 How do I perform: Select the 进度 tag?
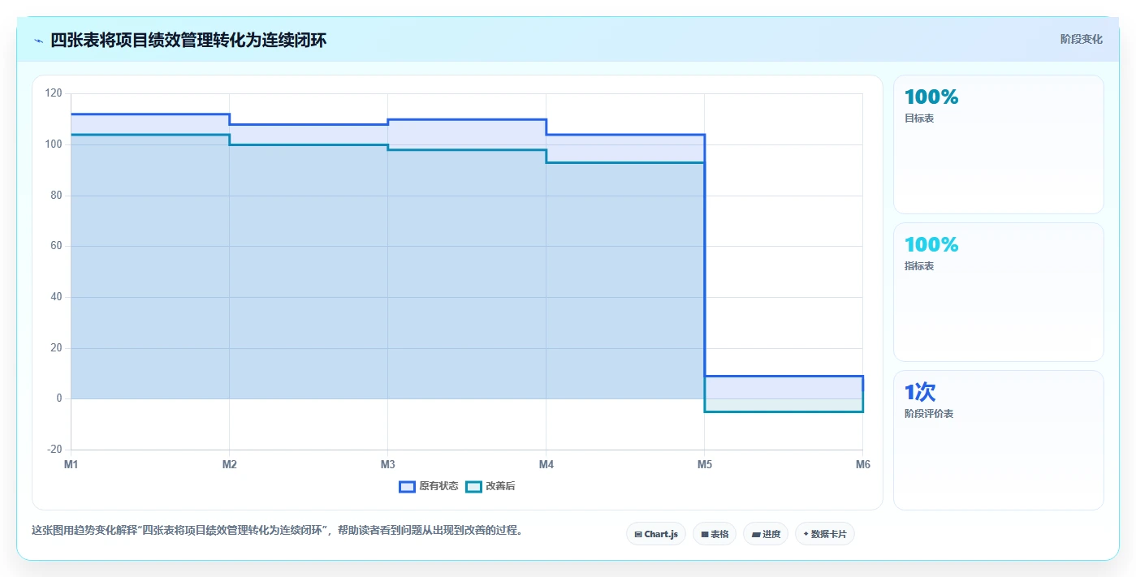coord(766,534)
